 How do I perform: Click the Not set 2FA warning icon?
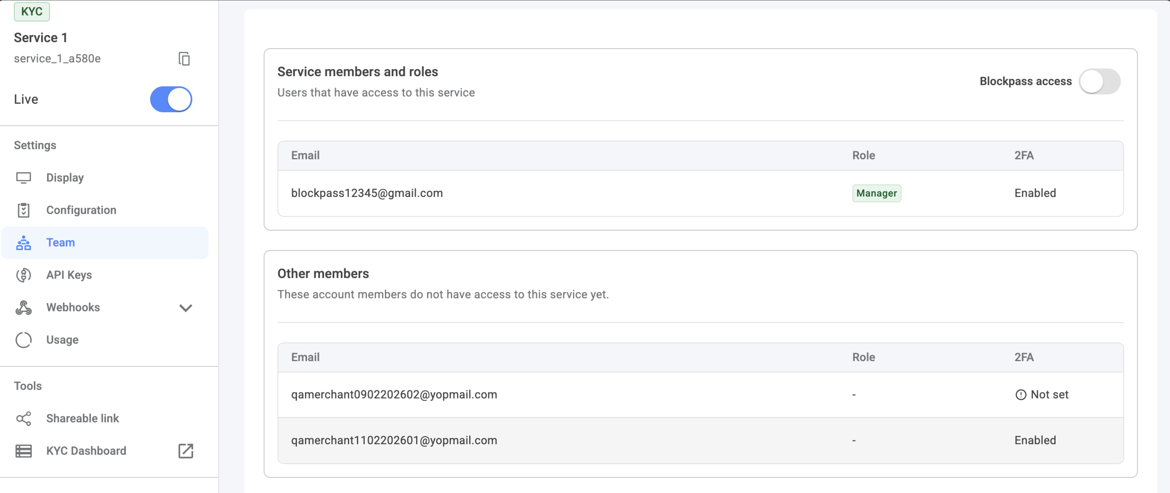pyautogui.click(x=1021, y=395)
